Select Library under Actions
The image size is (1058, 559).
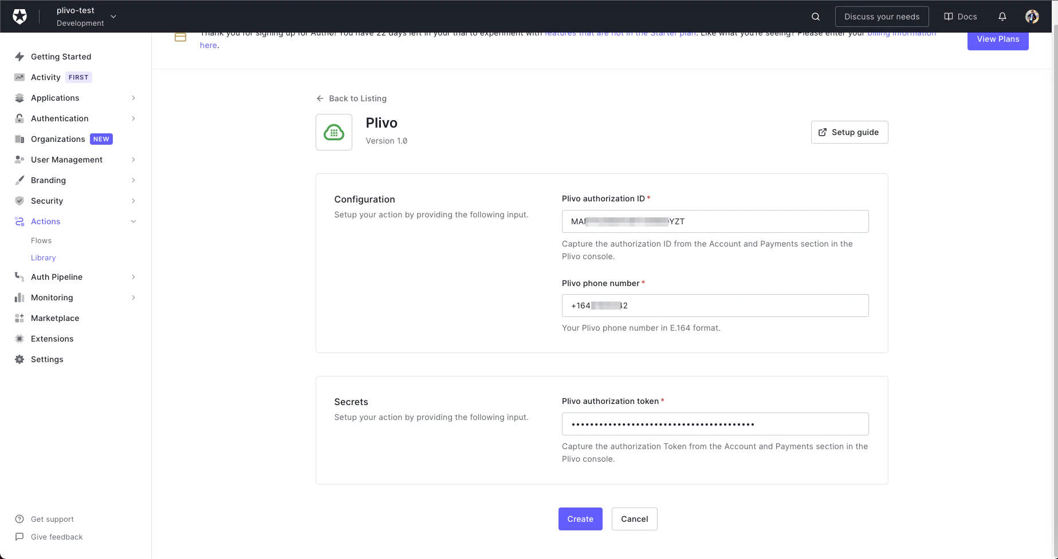point(44,257)
